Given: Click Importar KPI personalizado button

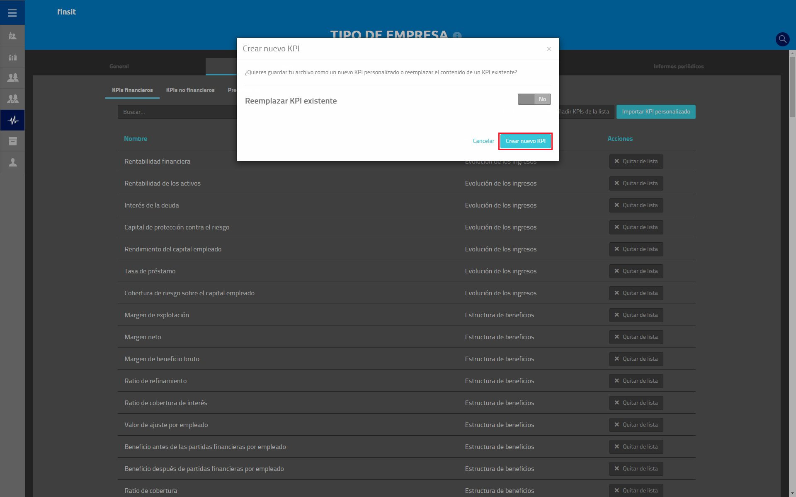Looking at the screenshot, I should [x=656, y=112].
